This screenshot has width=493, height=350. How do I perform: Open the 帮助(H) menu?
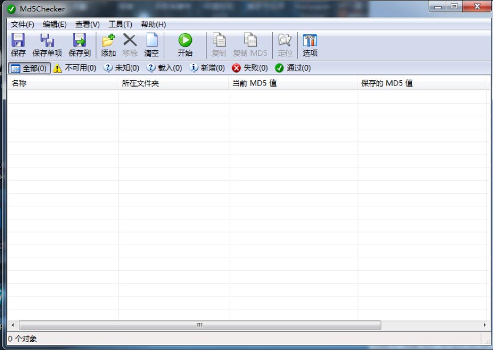(x=153, y=25)
